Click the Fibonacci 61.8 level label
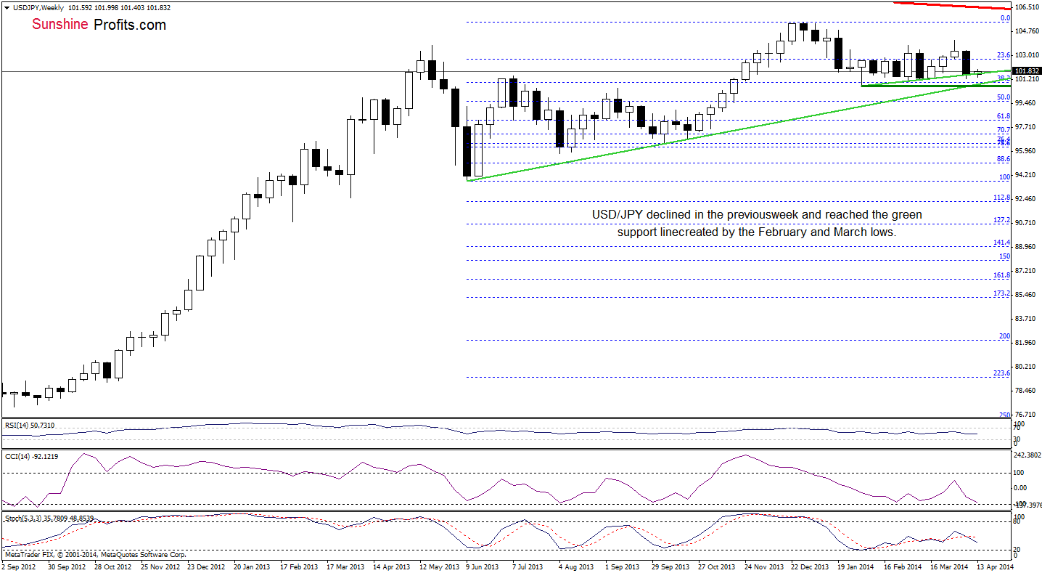This screenshot has height=573, width=1042. pyautogui.click(x=1004, y=116)
